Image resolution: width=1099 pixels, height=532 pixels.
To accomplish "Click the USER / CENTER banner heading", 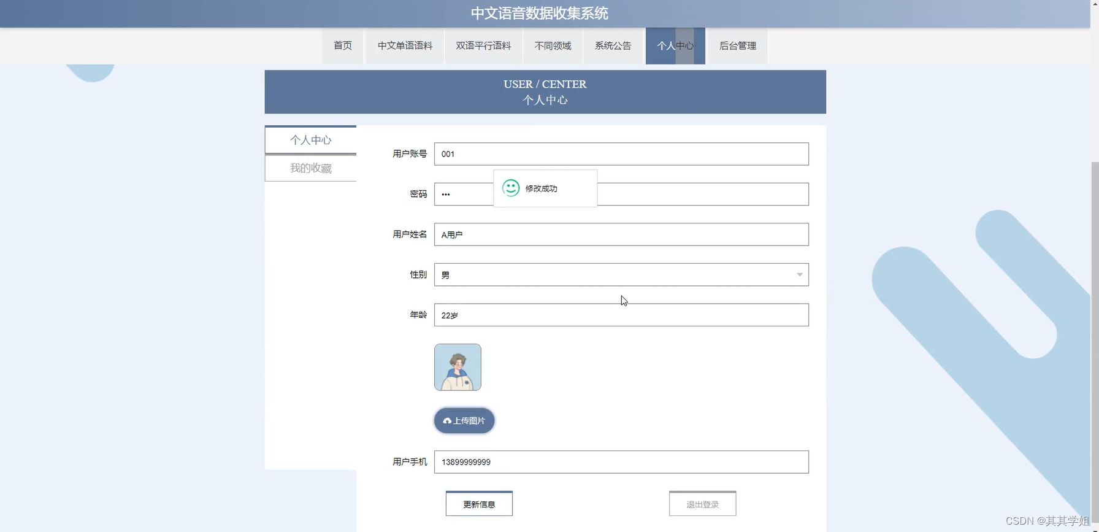I will (545, 84).
